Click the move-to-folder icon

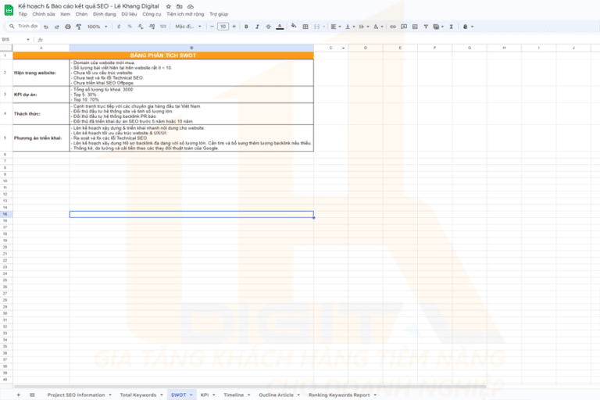click(179, 6)
